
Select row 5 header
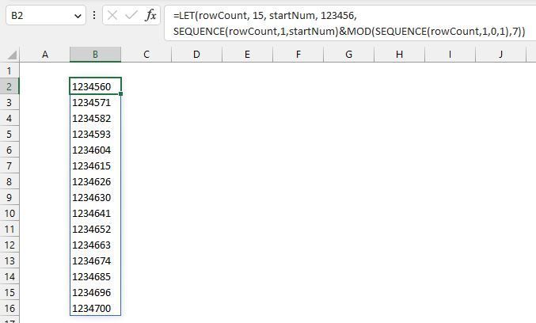pyautogui.click(x=10, y=134)
